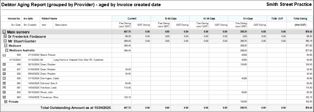Expand invoice 587 Hardison, Leda

tap(4, 88)
